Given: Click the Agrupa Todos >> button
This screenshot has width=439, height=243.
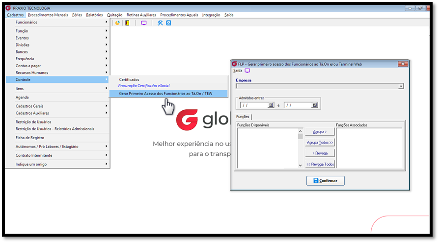Looking at the screenshot, I should point(320,143).
